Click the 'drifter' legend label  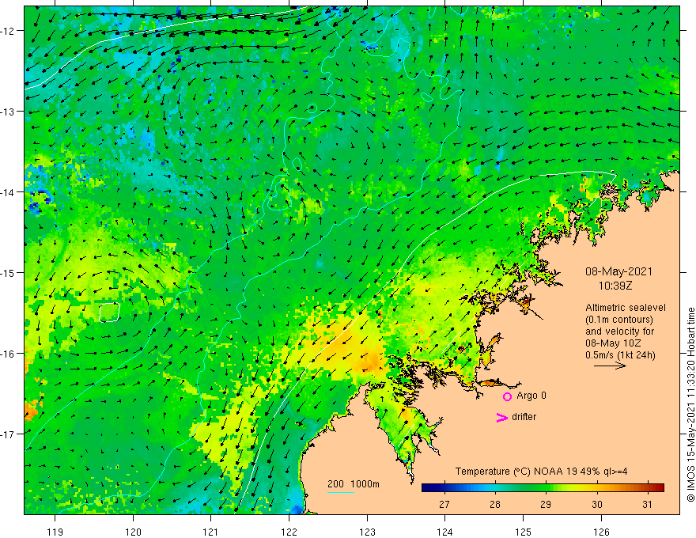pos(524,417)
